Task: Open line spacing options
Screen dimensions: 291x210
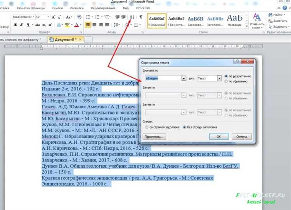Action: click(116, 25)
